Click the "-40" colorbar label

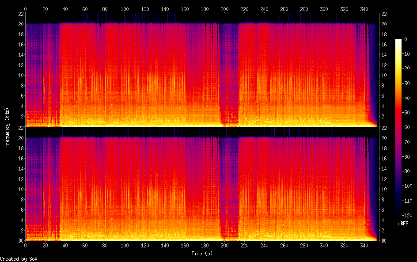(x=406, y=98)
